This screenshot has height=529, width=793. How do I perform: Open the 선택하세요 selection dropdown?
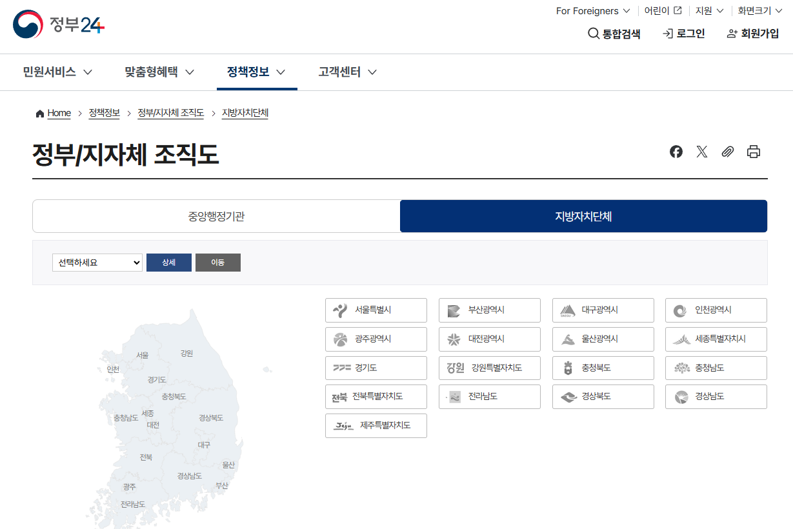(x=97, y=263)
